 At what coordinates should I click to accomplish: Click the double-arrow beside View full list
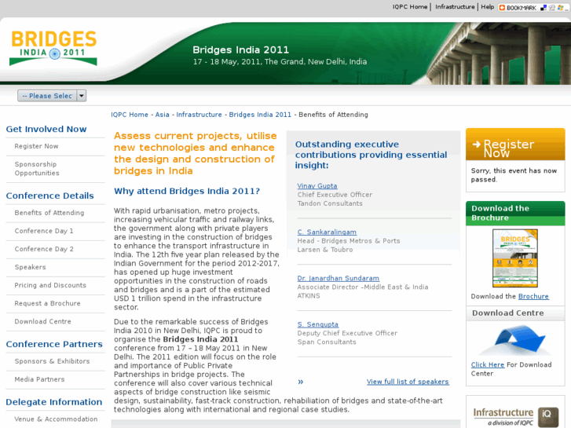(301, 382)
